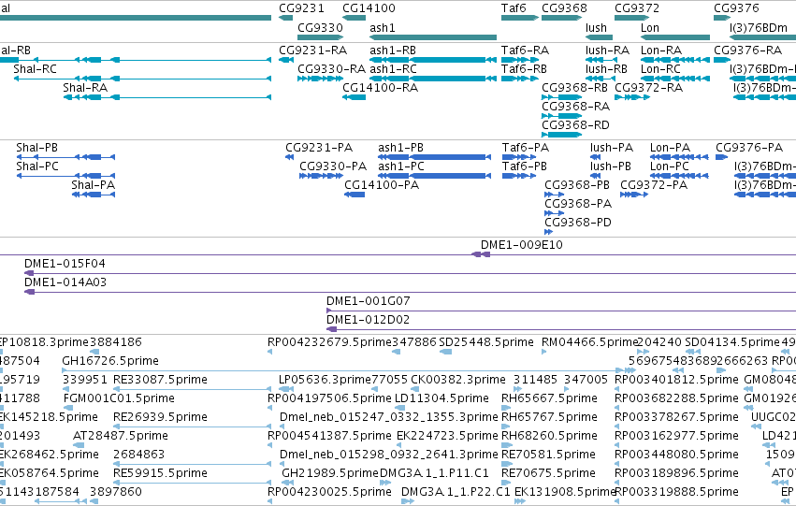Screen dimensions: 796x506
Task: Select the lush-PA protein label
Action: (612, 148)
